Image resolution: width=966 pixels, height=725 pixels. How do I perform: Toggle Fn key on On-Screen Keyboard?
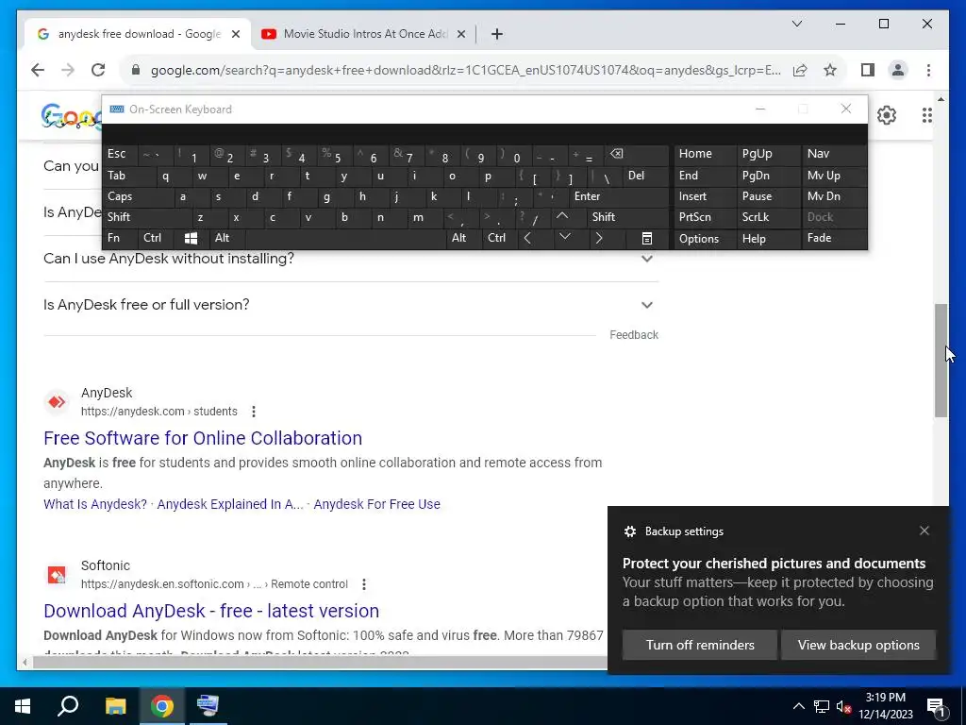(120, 238)
